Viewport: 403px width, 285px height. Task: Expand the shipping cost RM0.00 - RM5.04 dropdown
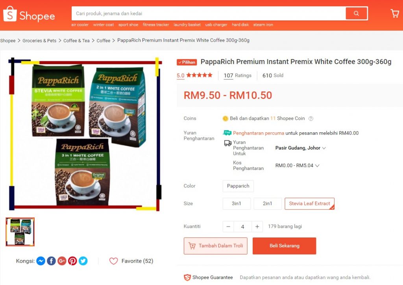click(297, 166)
